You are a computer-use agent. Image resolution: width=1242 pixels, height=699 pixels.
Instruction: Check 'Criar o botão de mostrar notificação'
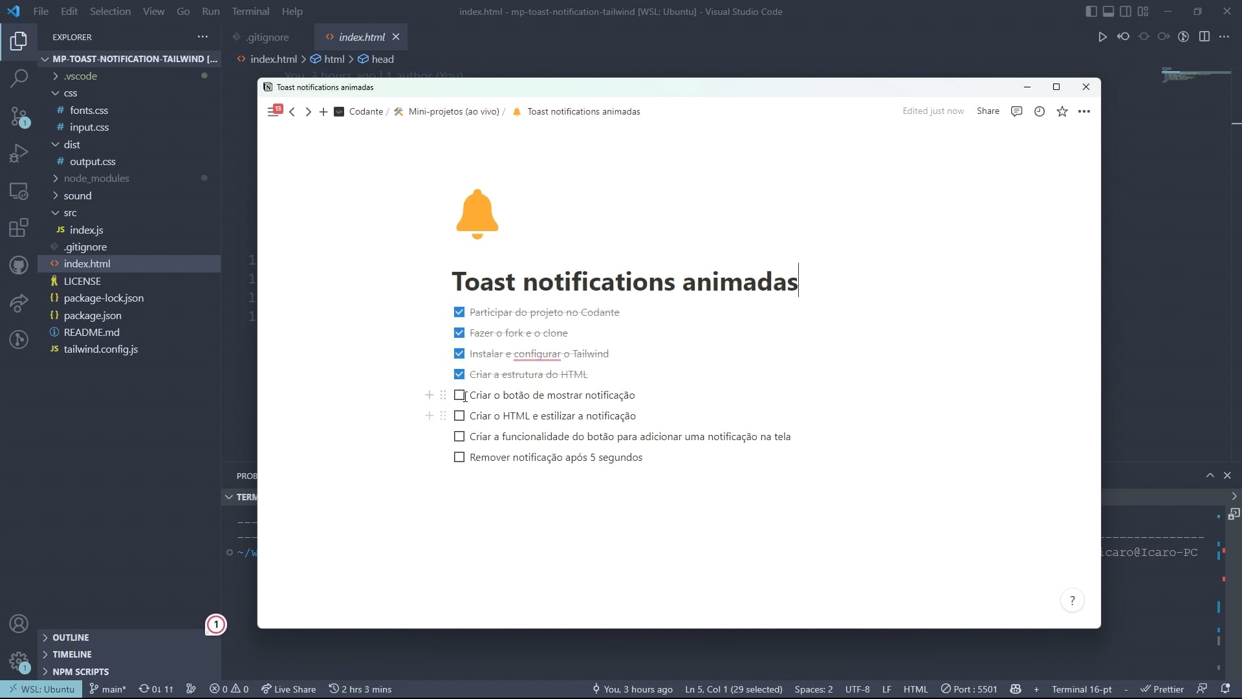459,395
